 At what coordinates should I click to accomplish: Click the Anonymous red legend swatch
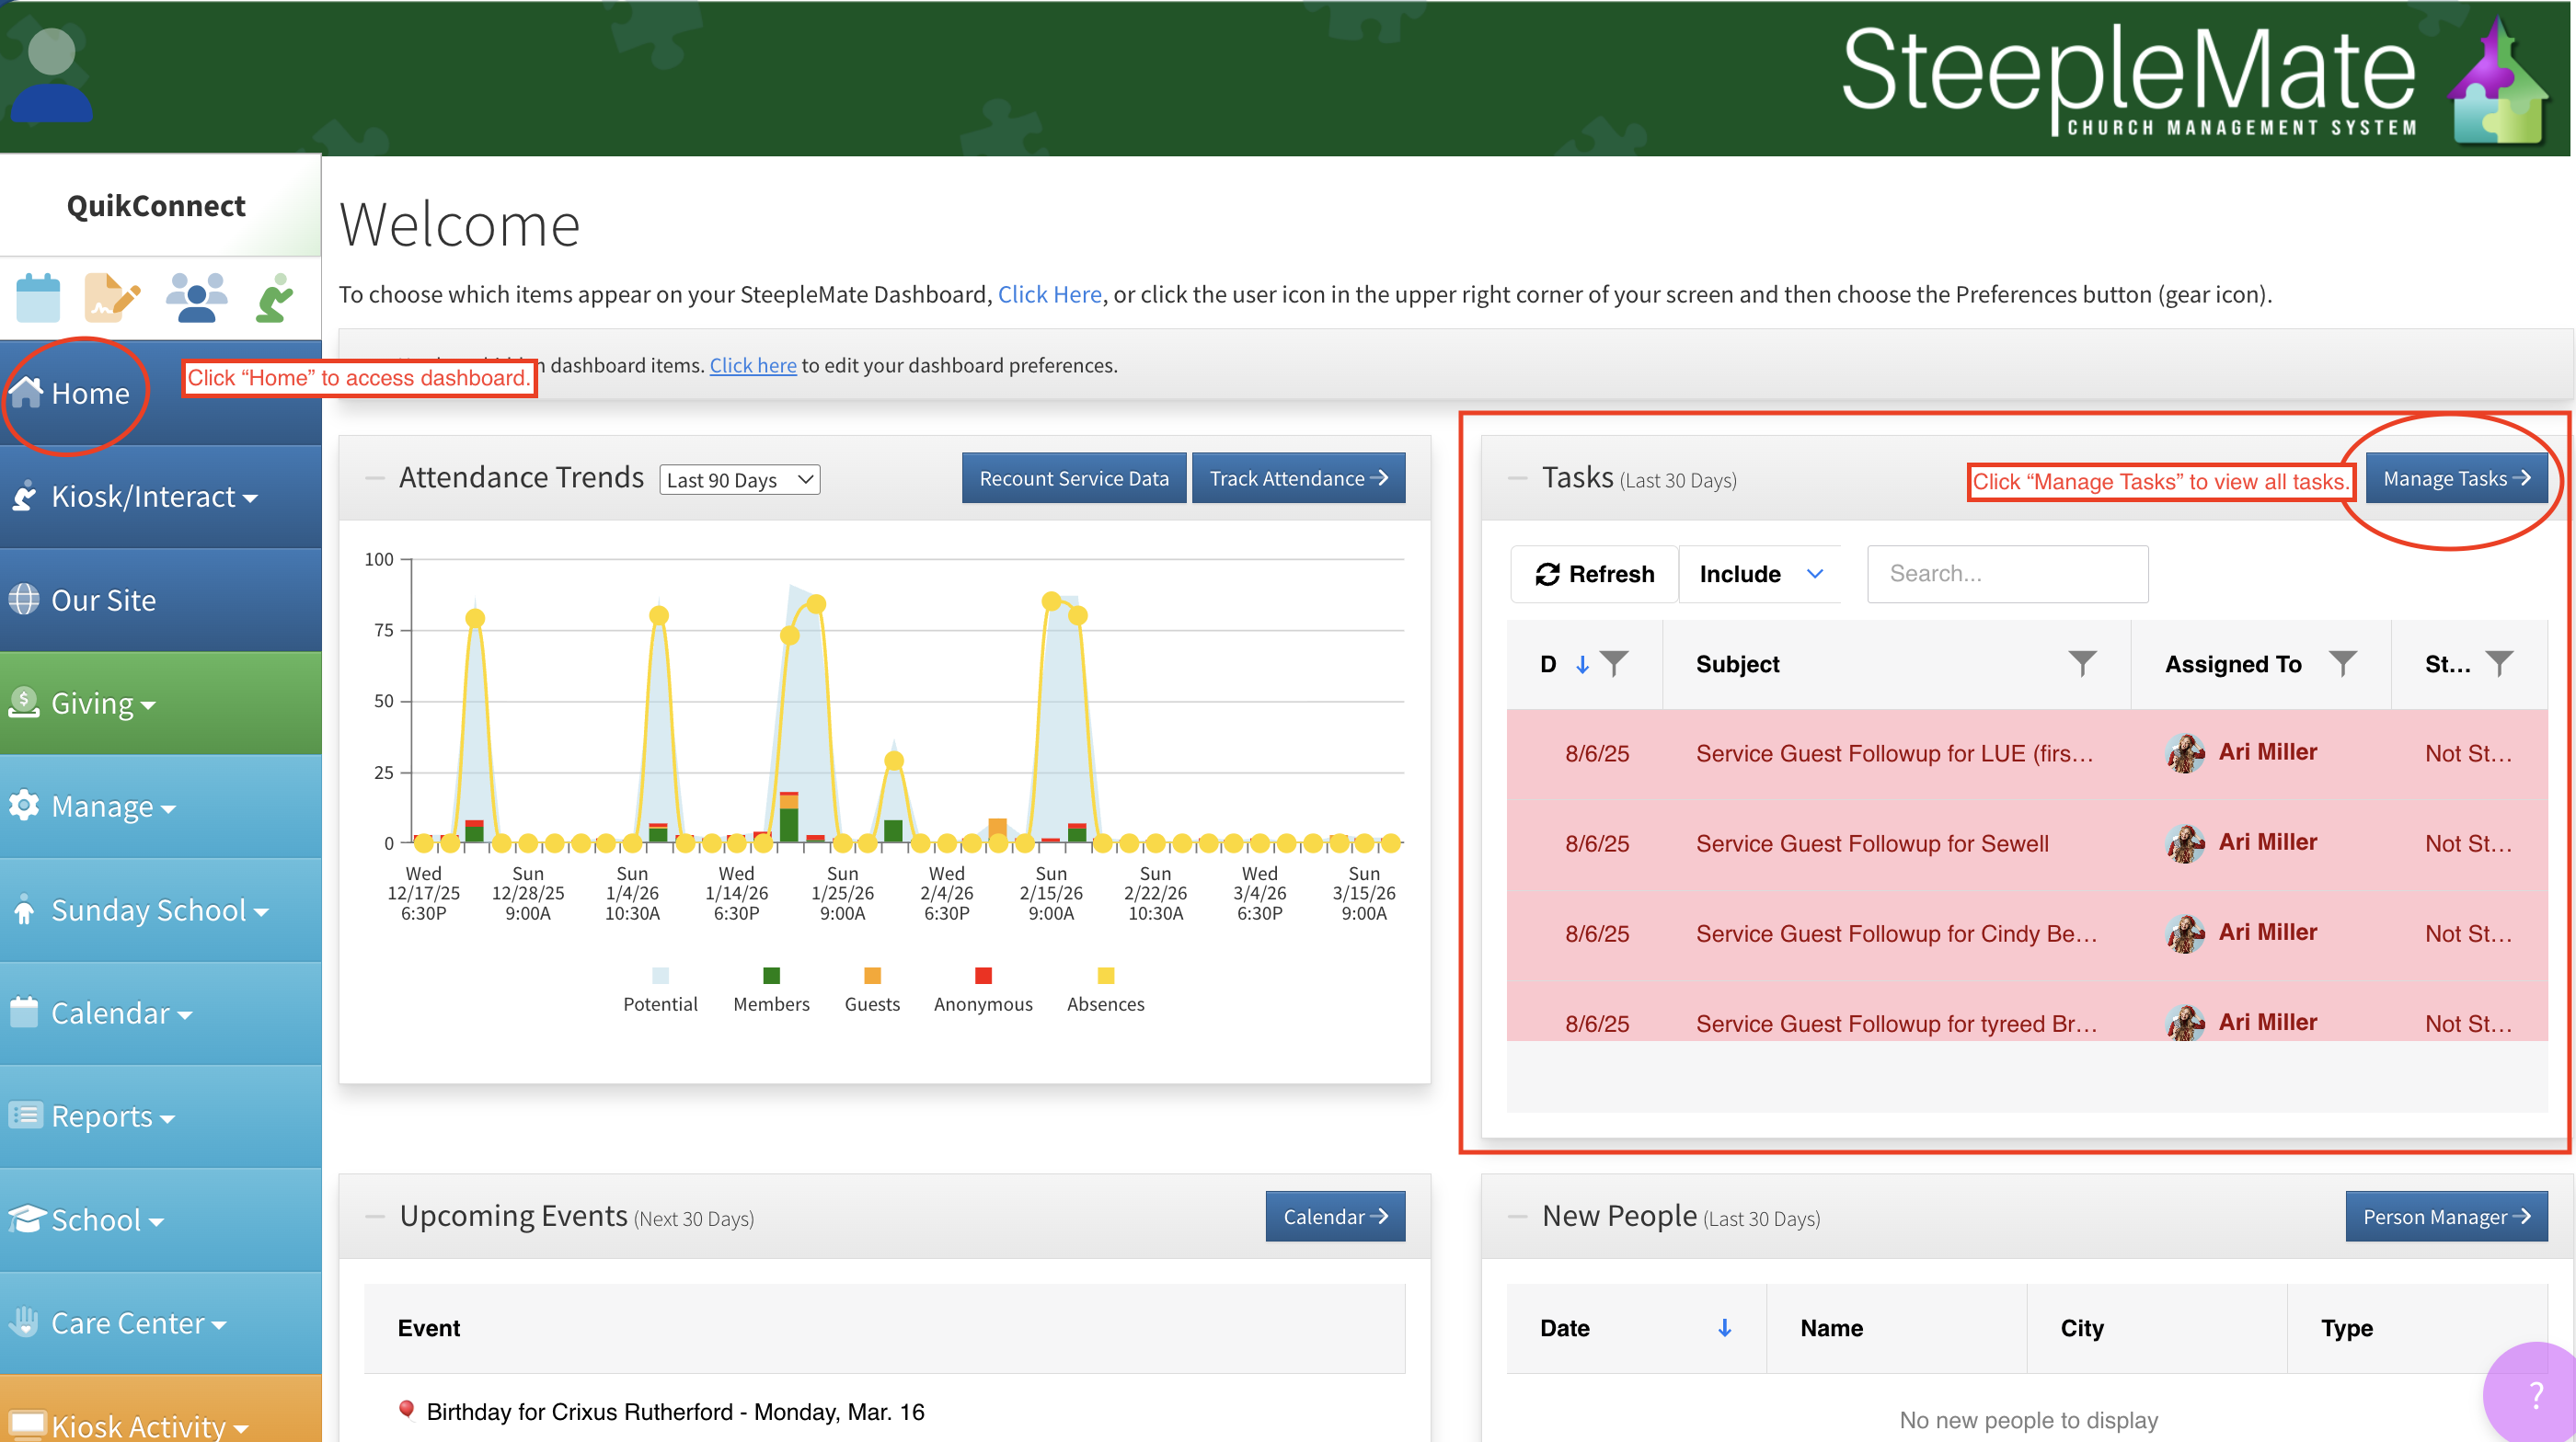click(x=983, y=977)
